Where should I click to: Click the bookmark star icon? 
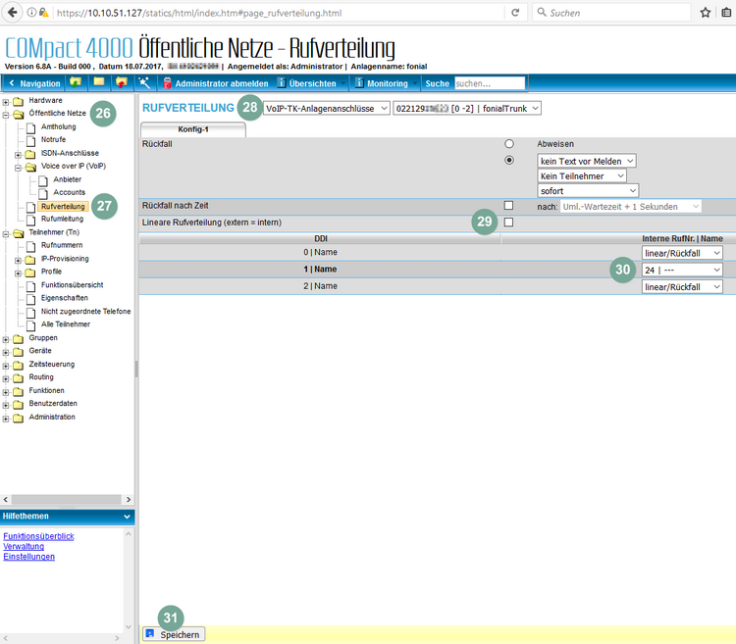pos(705,13)
